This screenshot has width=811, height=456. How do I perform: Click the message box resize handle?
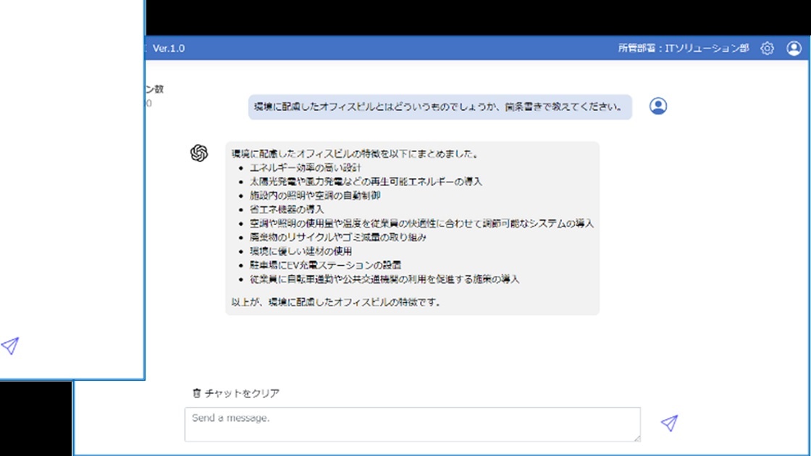coord(636,437)
